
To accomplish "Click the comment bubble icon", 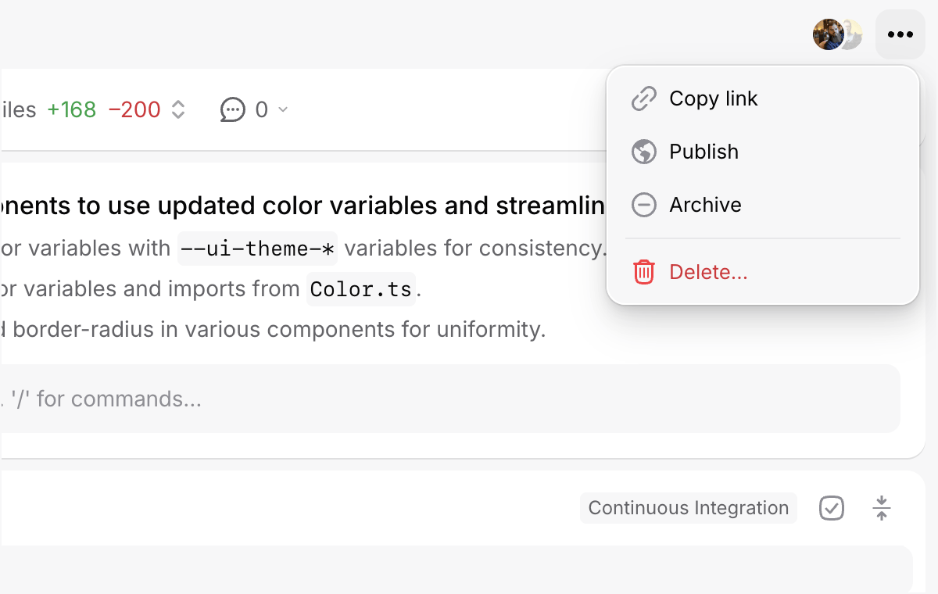I will 232,110.
